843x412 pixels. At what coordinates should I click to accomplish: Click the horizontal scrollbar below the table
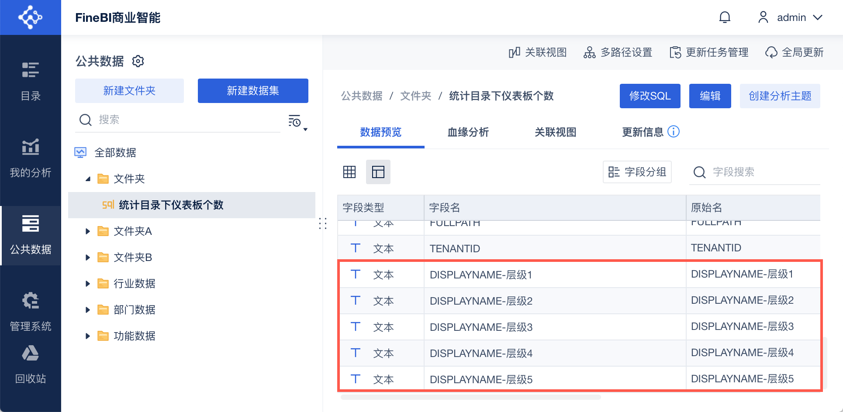tap(470, 397)
